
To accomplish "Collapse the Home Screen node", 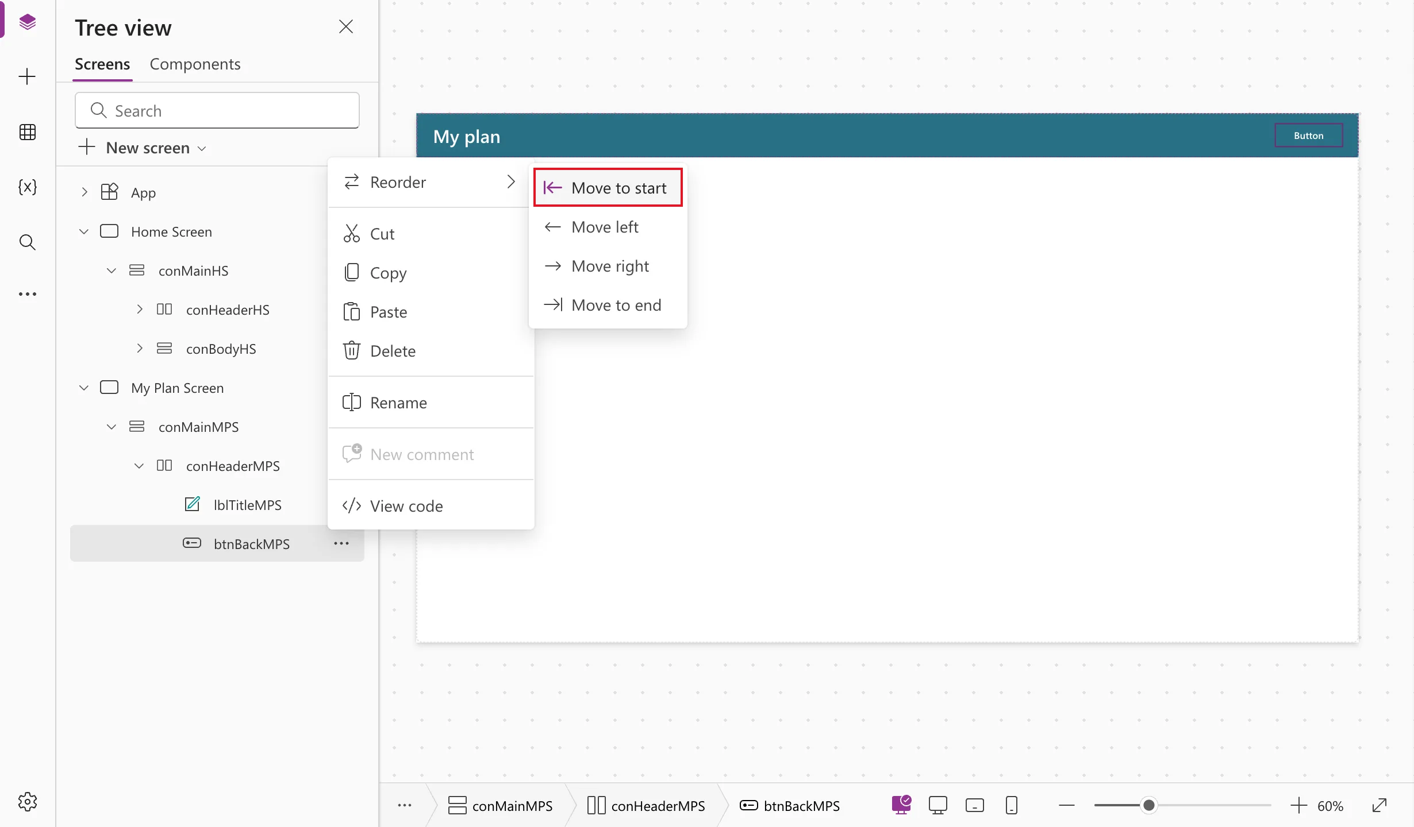I will coord(84,231).
